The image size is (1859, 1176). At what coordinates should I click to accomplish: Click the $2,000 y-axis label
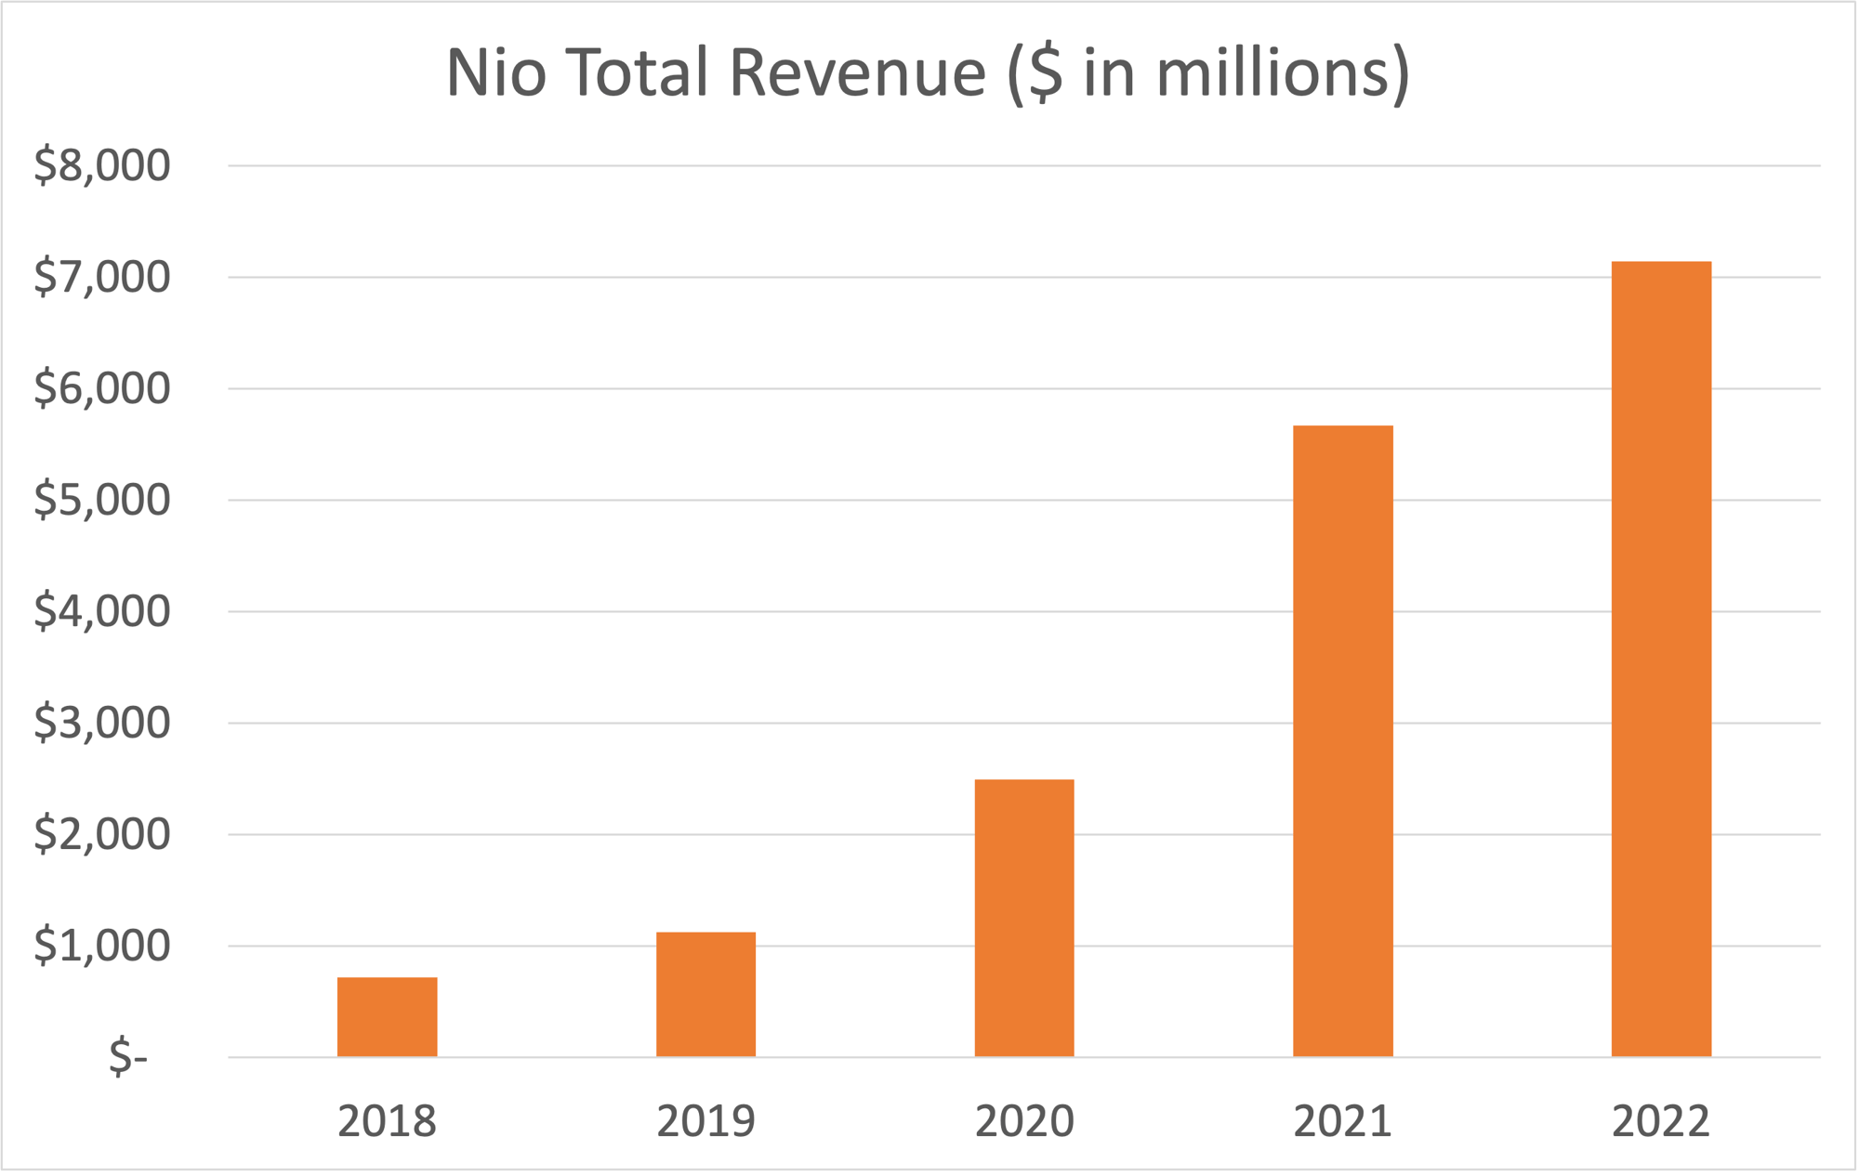(x=102, y=835)
